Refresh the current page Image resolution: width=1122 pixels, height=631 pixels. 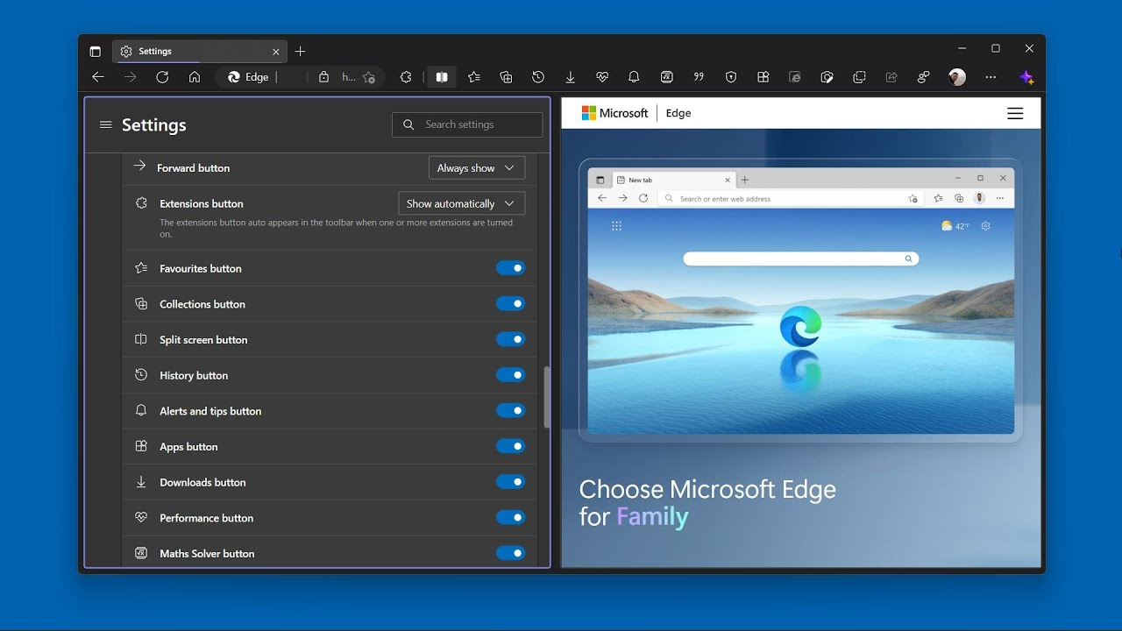(x=162, y=77)
